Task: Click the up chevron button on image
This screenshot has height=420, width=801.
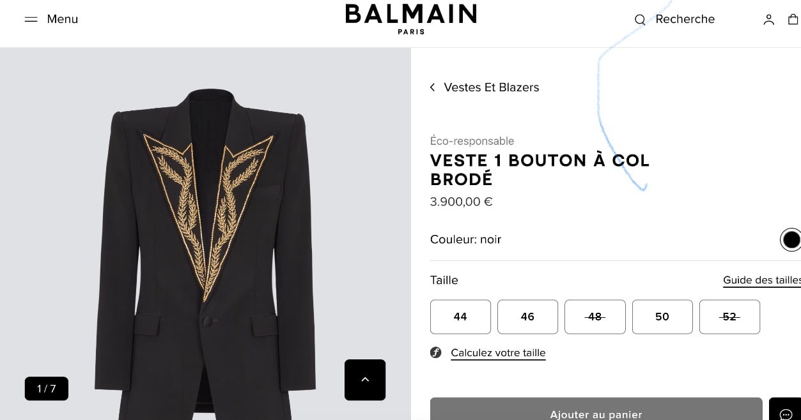Action: [x=365, y=380]
